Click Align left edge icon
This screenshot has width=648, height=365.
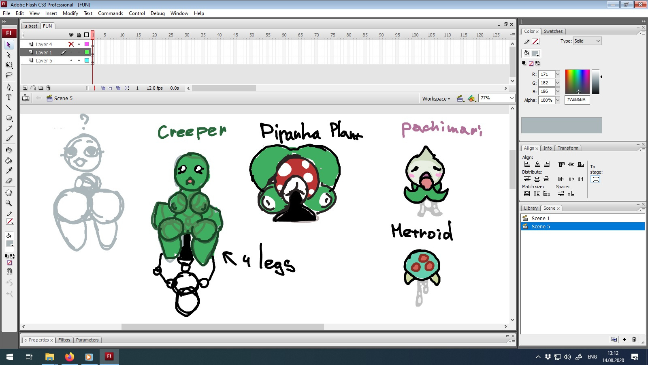(x=527, y=164)
